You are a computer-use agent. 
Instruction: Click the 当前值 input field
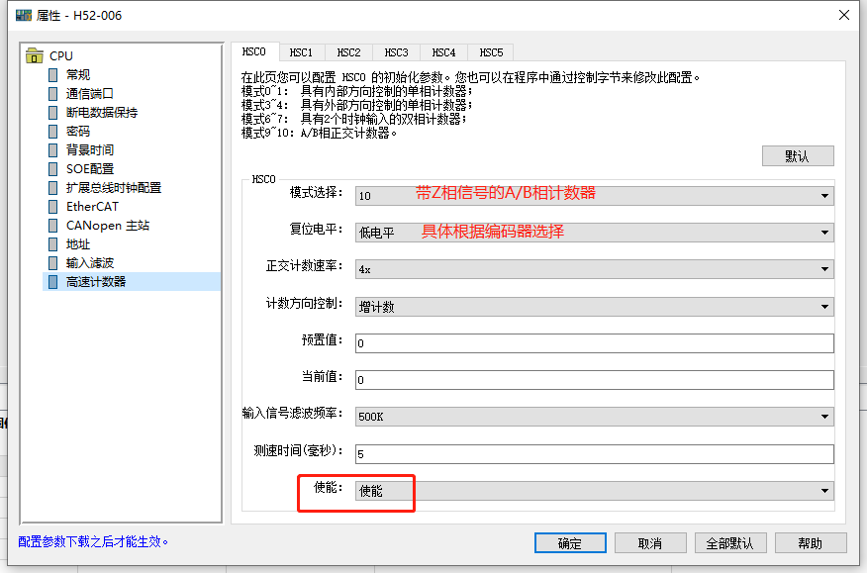(x=595, y=380)
